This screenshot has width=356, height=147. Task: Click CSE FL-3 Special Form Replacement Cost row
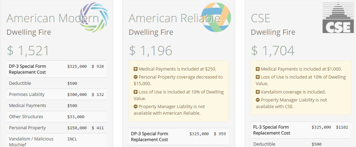pyautogui.click(x=301, y=130)
